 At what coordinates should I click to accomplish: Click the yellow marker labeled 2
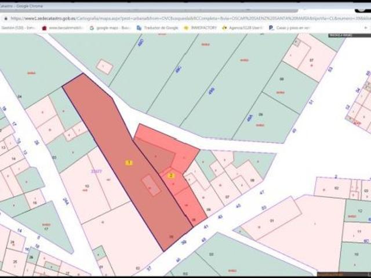[171, 175]
